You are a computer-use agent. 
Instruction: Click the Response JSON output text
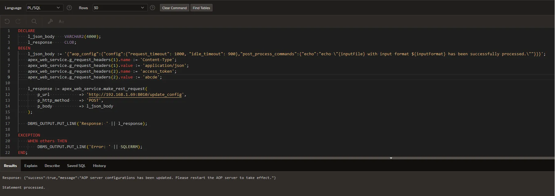(x=139, y=178)
